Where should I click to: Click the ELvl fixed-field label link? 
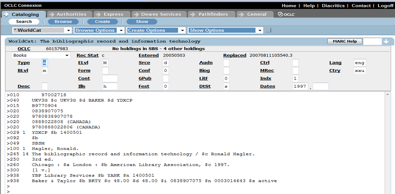[x=84, y=63]
